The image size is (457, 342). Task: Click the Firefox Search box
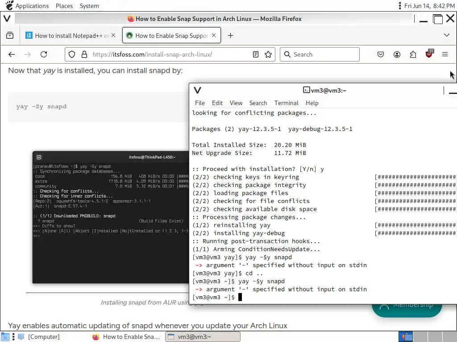pos(320,54)
